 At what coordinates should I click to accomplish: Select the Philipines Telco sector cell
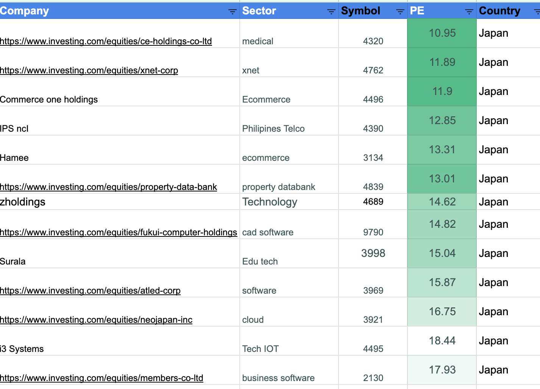tap(289, 121)
